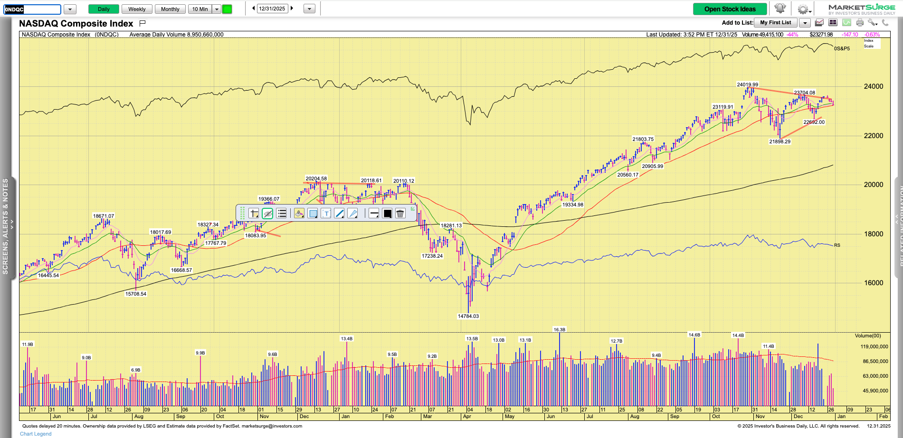This screenshot has width=903, height=438.
Task: Click the Open Stock Ideas button
Action: pyautogui.click(x=730, y=9)
